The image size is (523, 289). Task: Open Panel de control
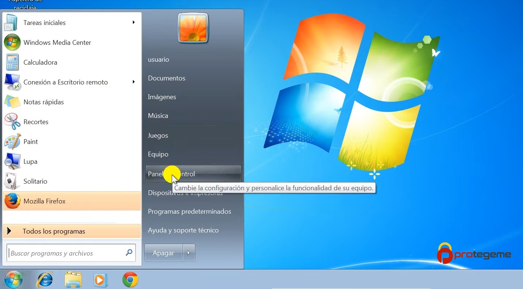point(193,174)
